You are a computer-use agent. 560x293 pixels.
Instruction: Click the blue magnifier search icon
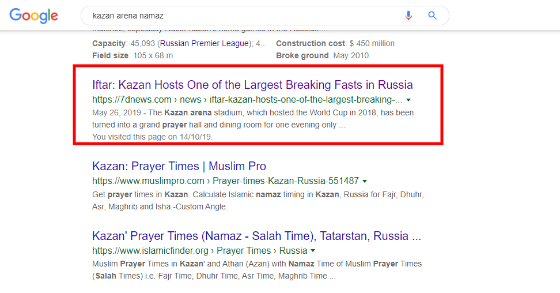(432, 16)
